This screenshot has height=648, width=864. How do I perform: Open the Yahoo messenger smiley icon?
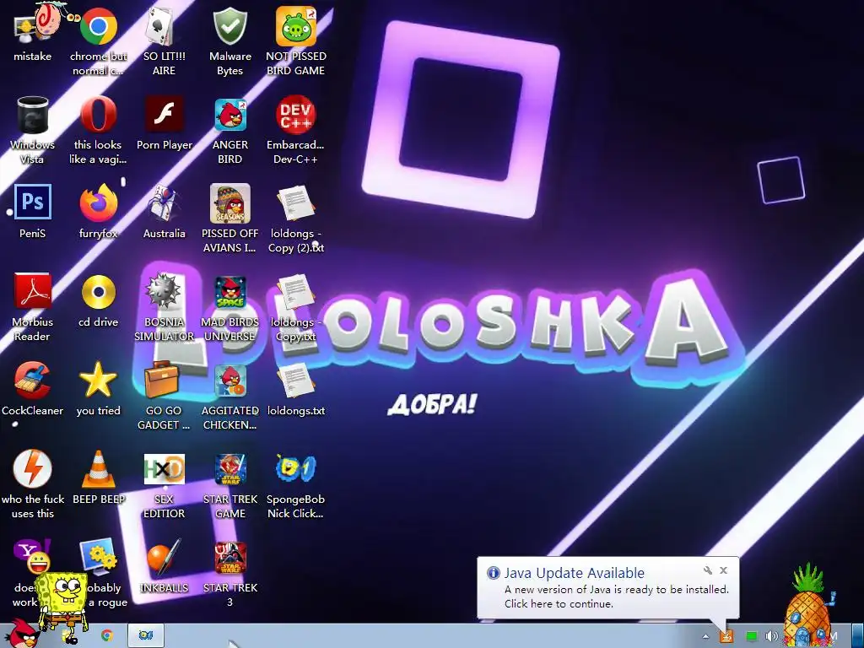[33, 557]
